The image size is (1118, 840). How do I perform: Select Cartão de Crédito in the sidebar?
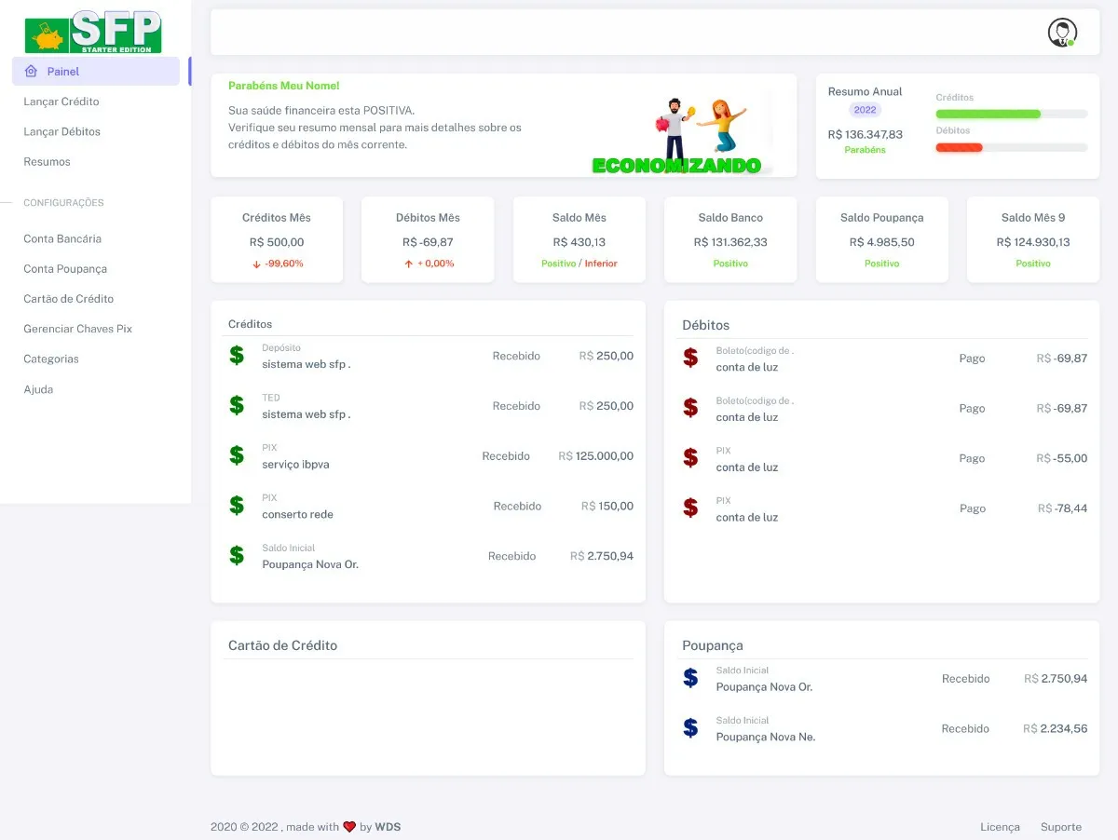coord(68,299)
